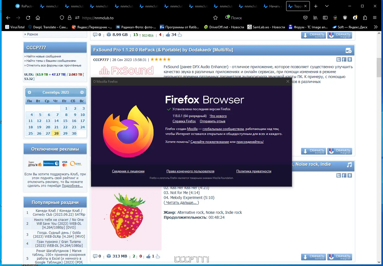Open the Soft — Яндекс.Диск bookmark
The height and width of the screenshot is (266, 383).
[x=350, y=27]
